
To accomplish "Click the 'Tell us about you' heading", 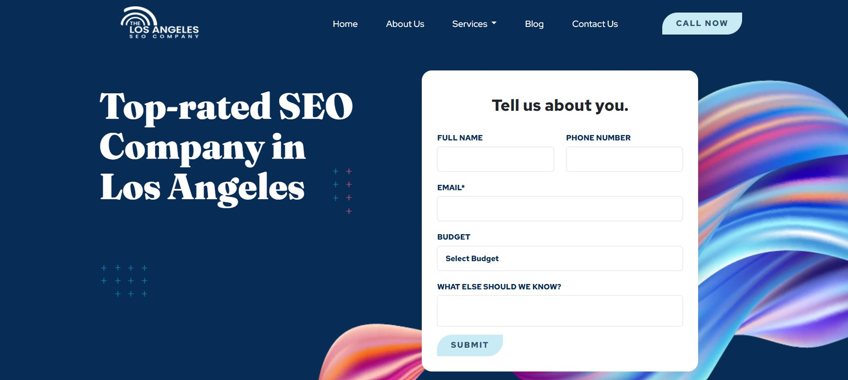I will coord(560,105).
